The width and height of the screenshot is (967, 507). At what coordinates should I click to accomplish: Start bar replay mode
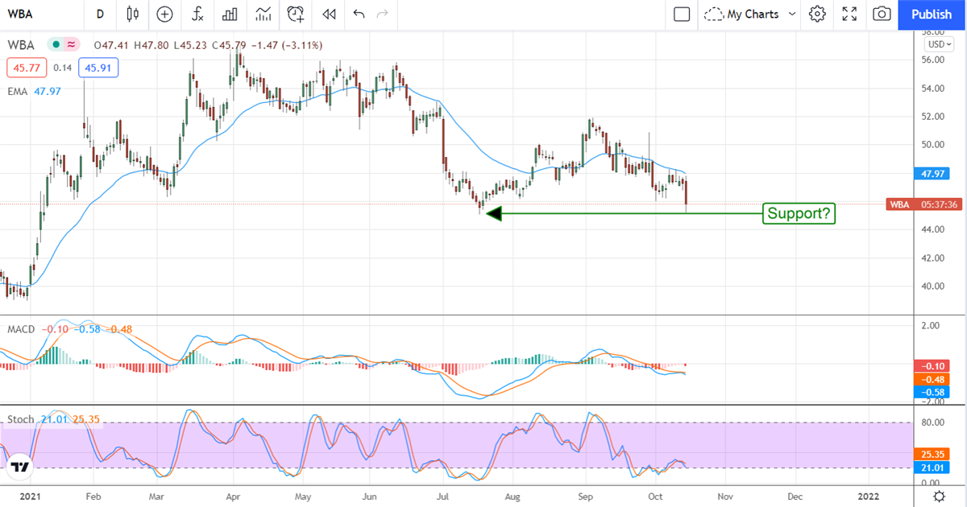328,14
